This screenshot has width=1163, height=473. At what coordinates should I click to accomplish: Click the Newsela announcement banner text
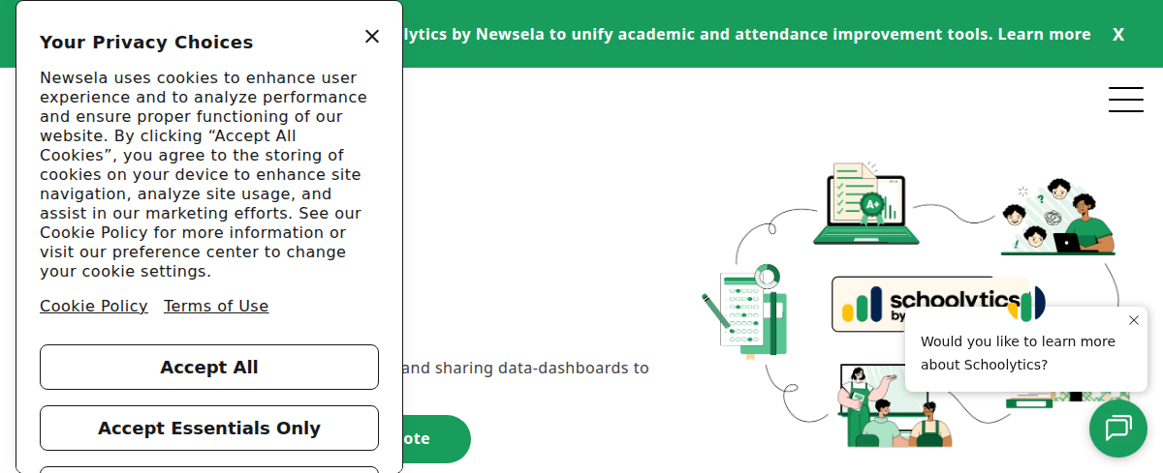coord(698,35)
